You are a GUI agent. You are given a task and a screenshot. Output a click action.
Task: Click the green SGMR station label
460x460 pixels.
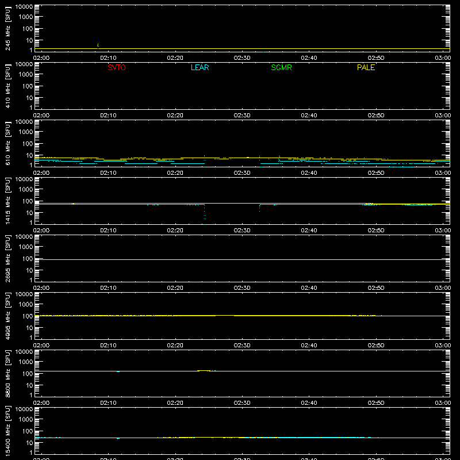pyautogui.click(x=281, y=67)
